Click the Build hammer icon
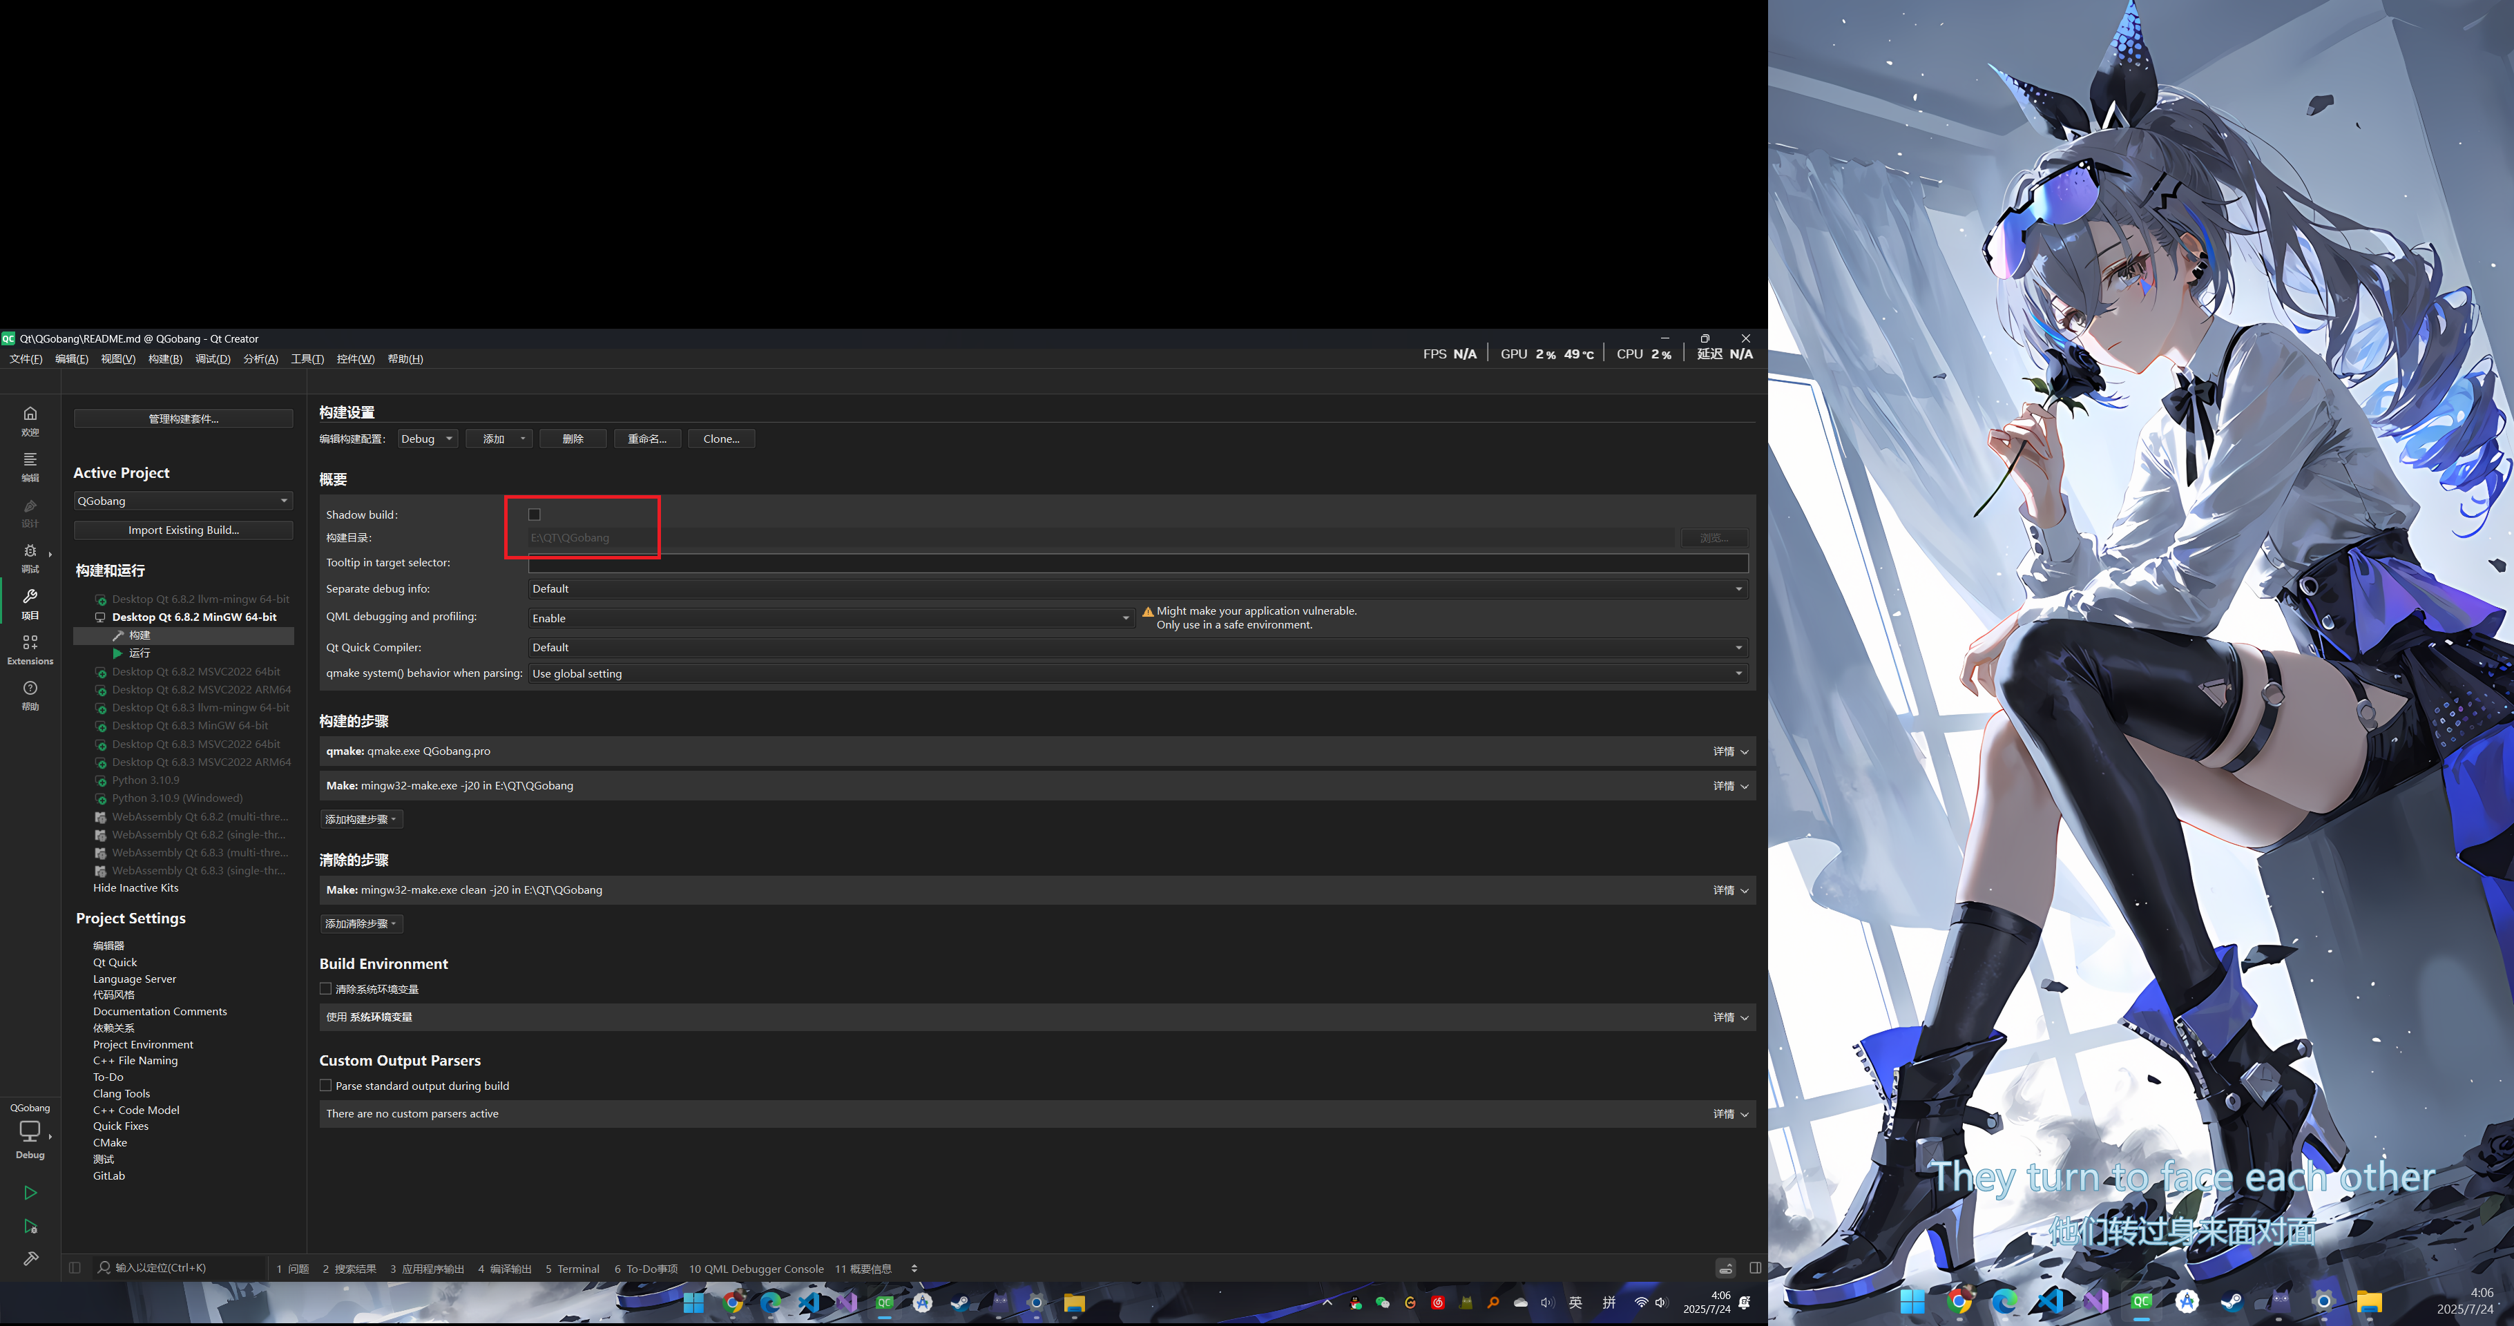2514x1326 pixels. (x=30, y=1259)
